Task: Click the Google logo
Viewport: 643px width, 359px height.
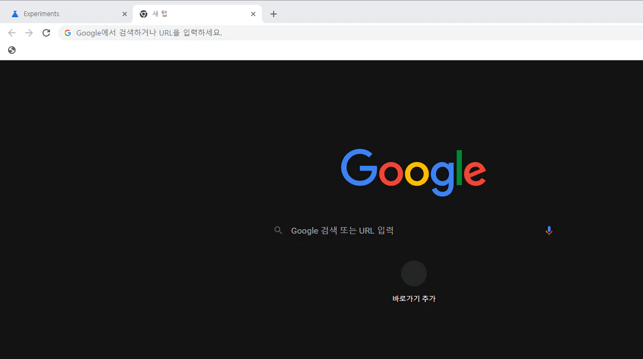Action: tap(413, 172)
